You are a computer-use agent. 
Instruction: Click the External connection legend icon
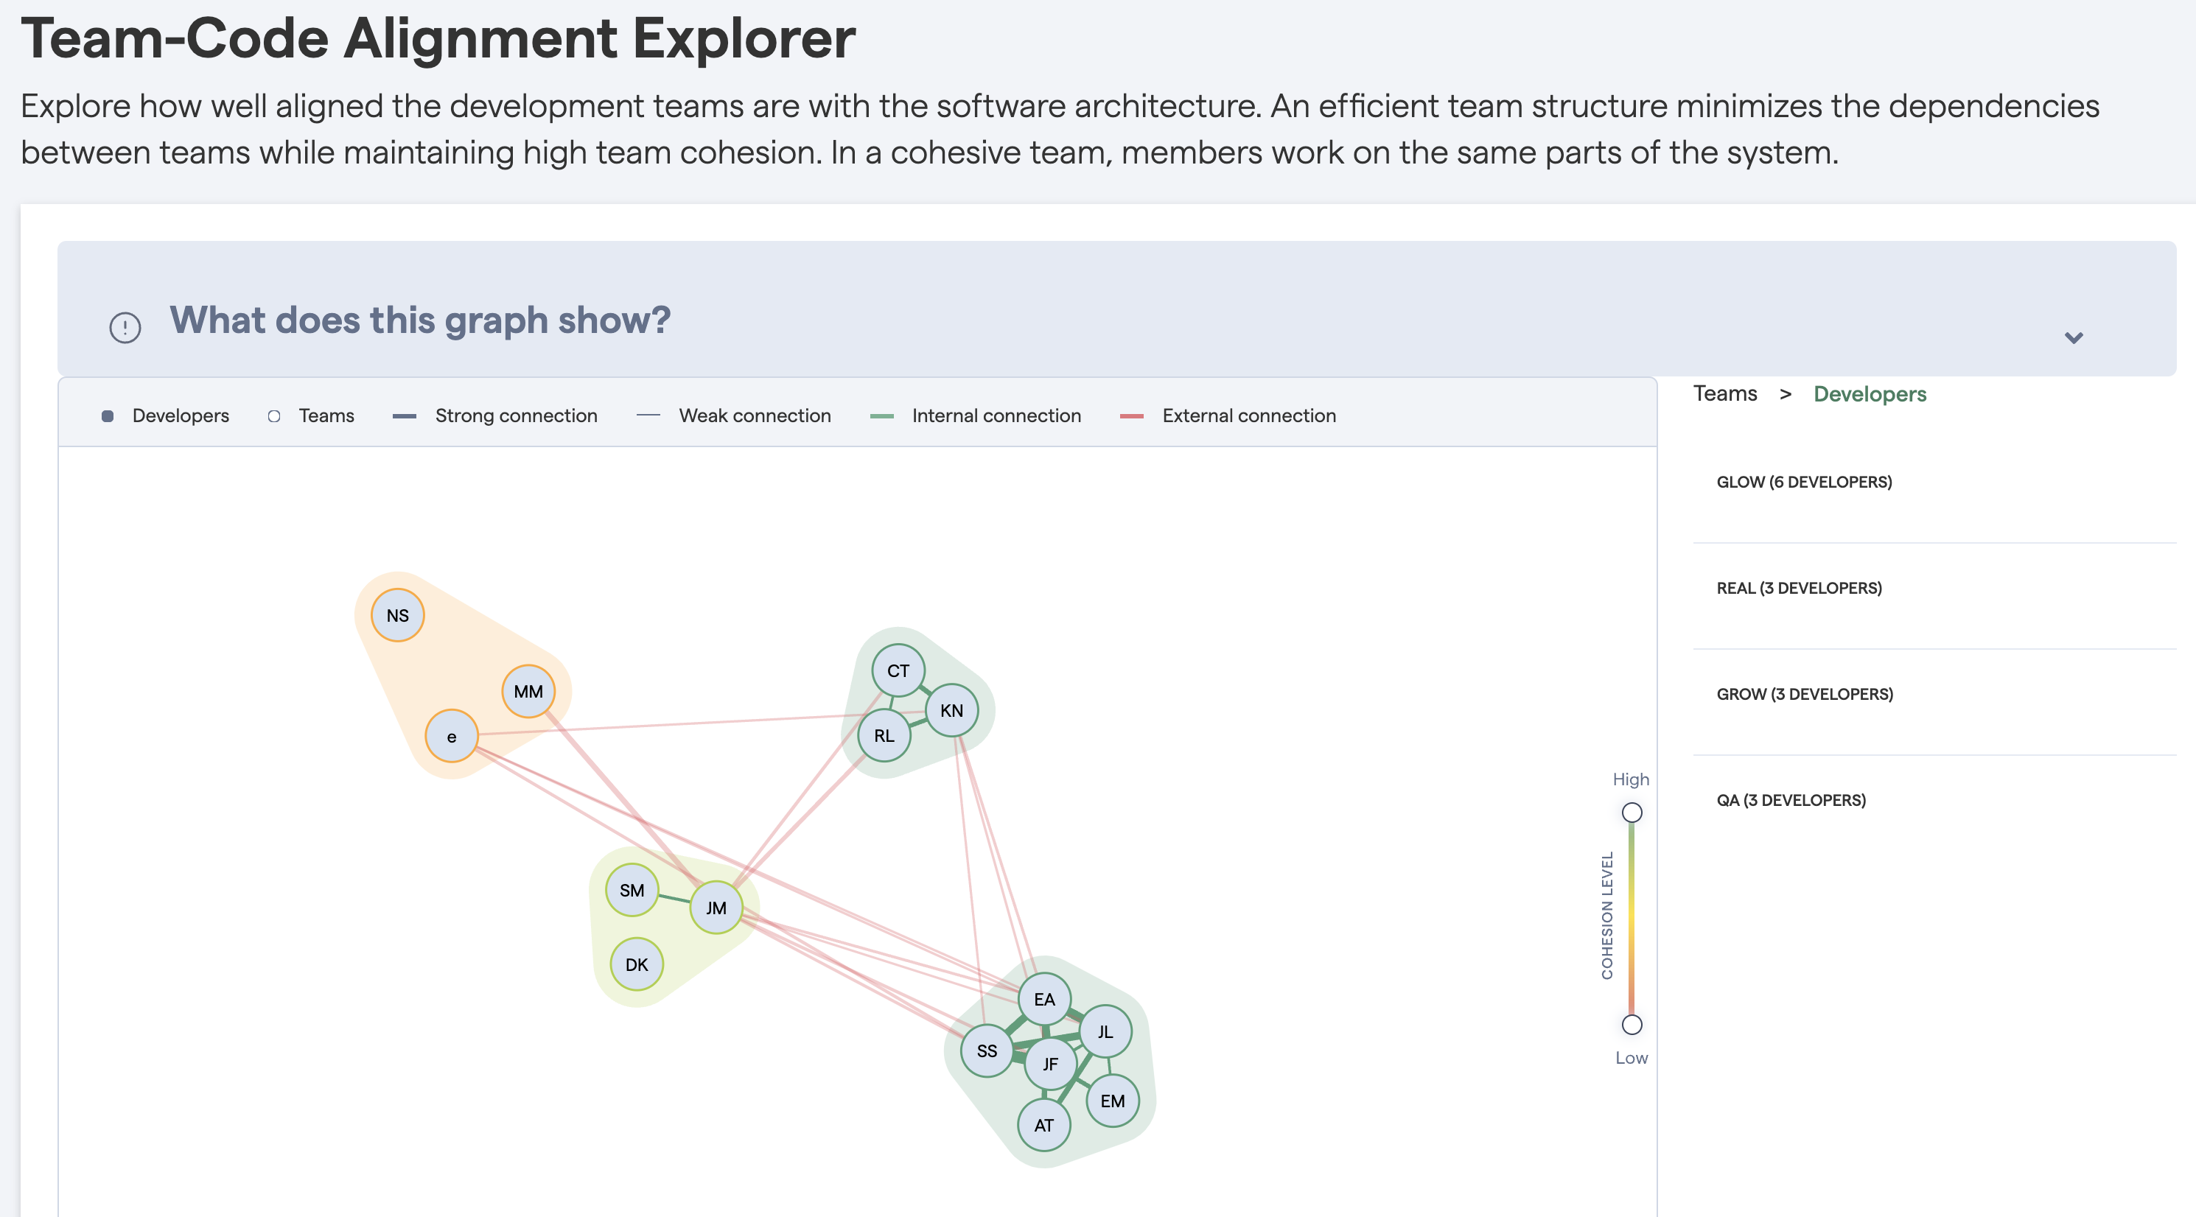click(x=1131, y=417)
